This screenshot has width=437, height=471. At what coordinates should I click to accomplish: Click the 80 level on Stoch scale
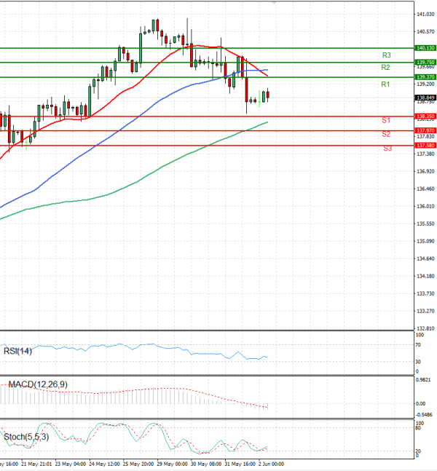click(x=418, y=428)
